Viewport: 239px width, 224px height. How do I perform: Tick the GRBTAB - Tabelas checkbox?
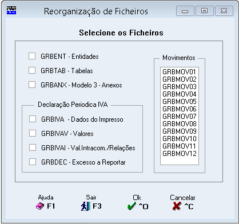pyautogui.click(x=32, y=70)
